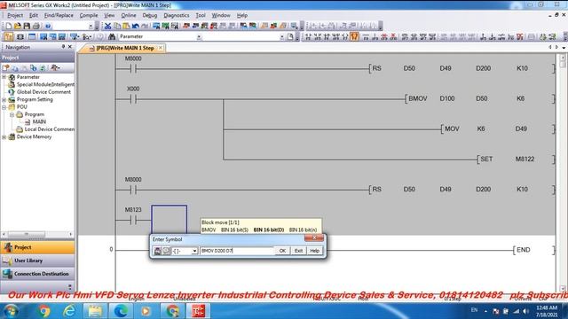568x319 pixels.
Task: Open the Find device binoculars icon
Action: tap(112, 36)
